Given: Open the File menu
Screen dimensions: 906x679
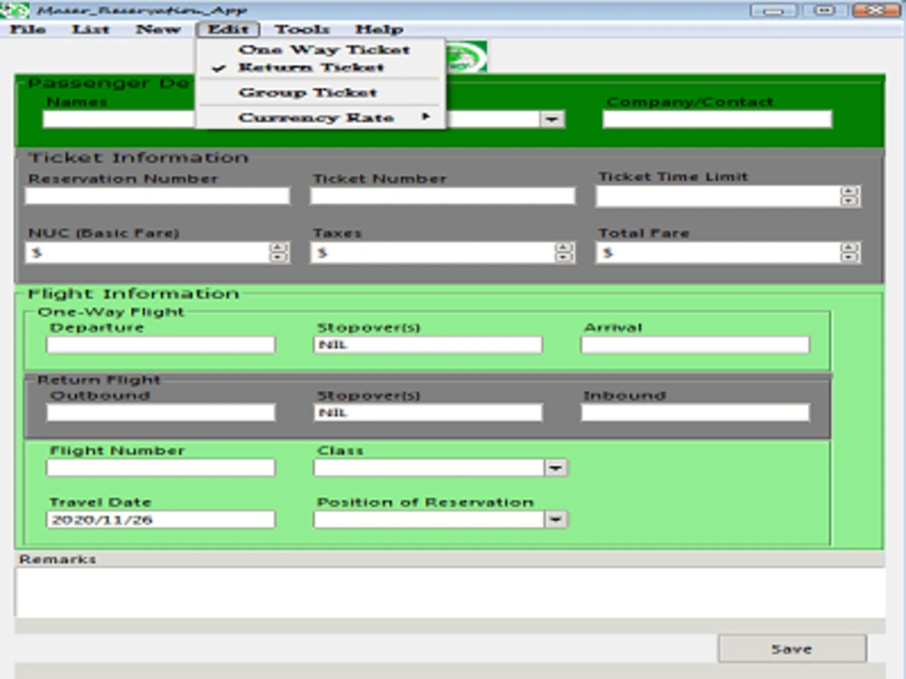Looking at the screenshot, I should (x=27, y=28).
